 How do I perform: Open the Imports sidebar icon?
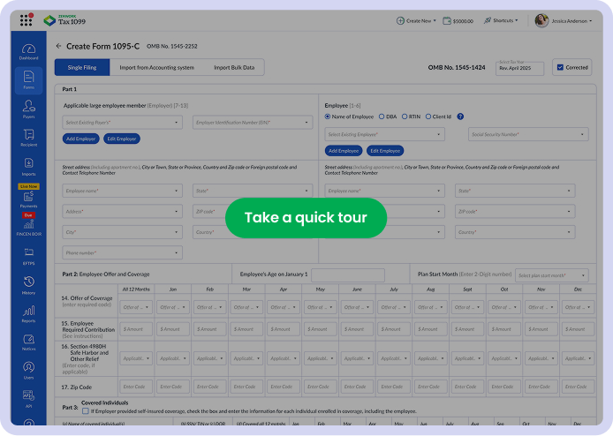click(x=28, y=166)
